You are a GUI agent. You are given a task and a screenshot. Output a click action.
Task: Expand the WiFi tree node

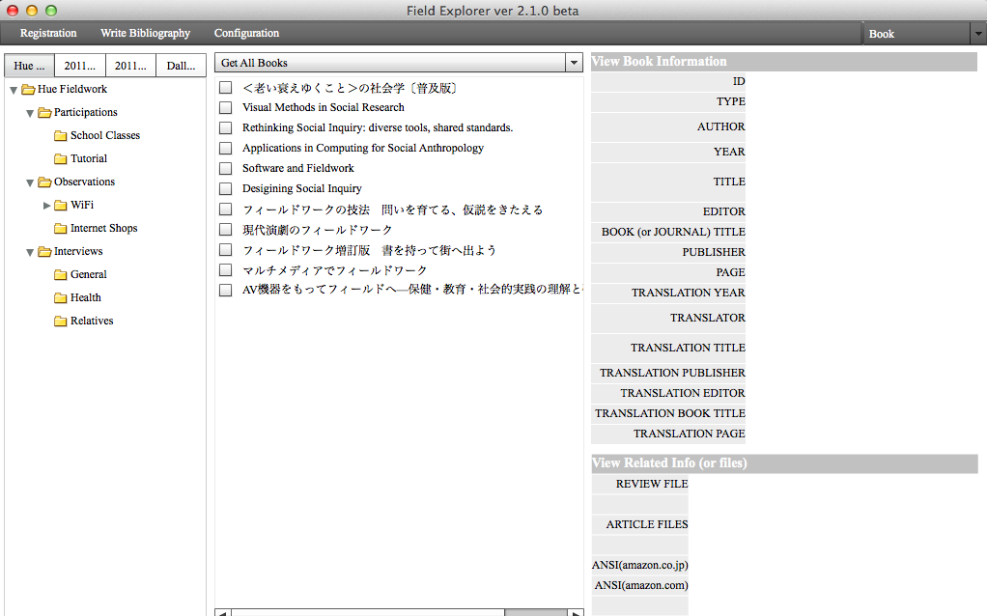(47, 206)
